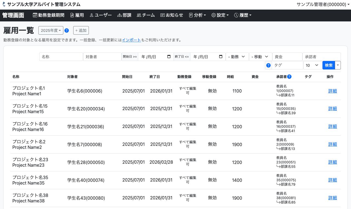Click the お知らせ news icon in navbar
The width and height of the screenshot is (351, 209).
coord(162,15)
